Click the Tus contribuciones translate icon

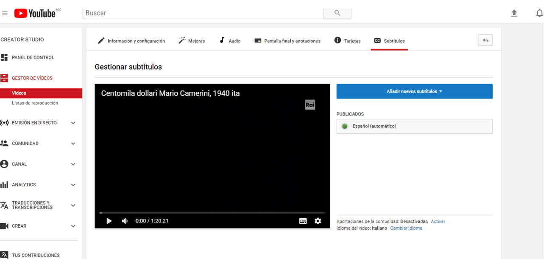[4, 255]
